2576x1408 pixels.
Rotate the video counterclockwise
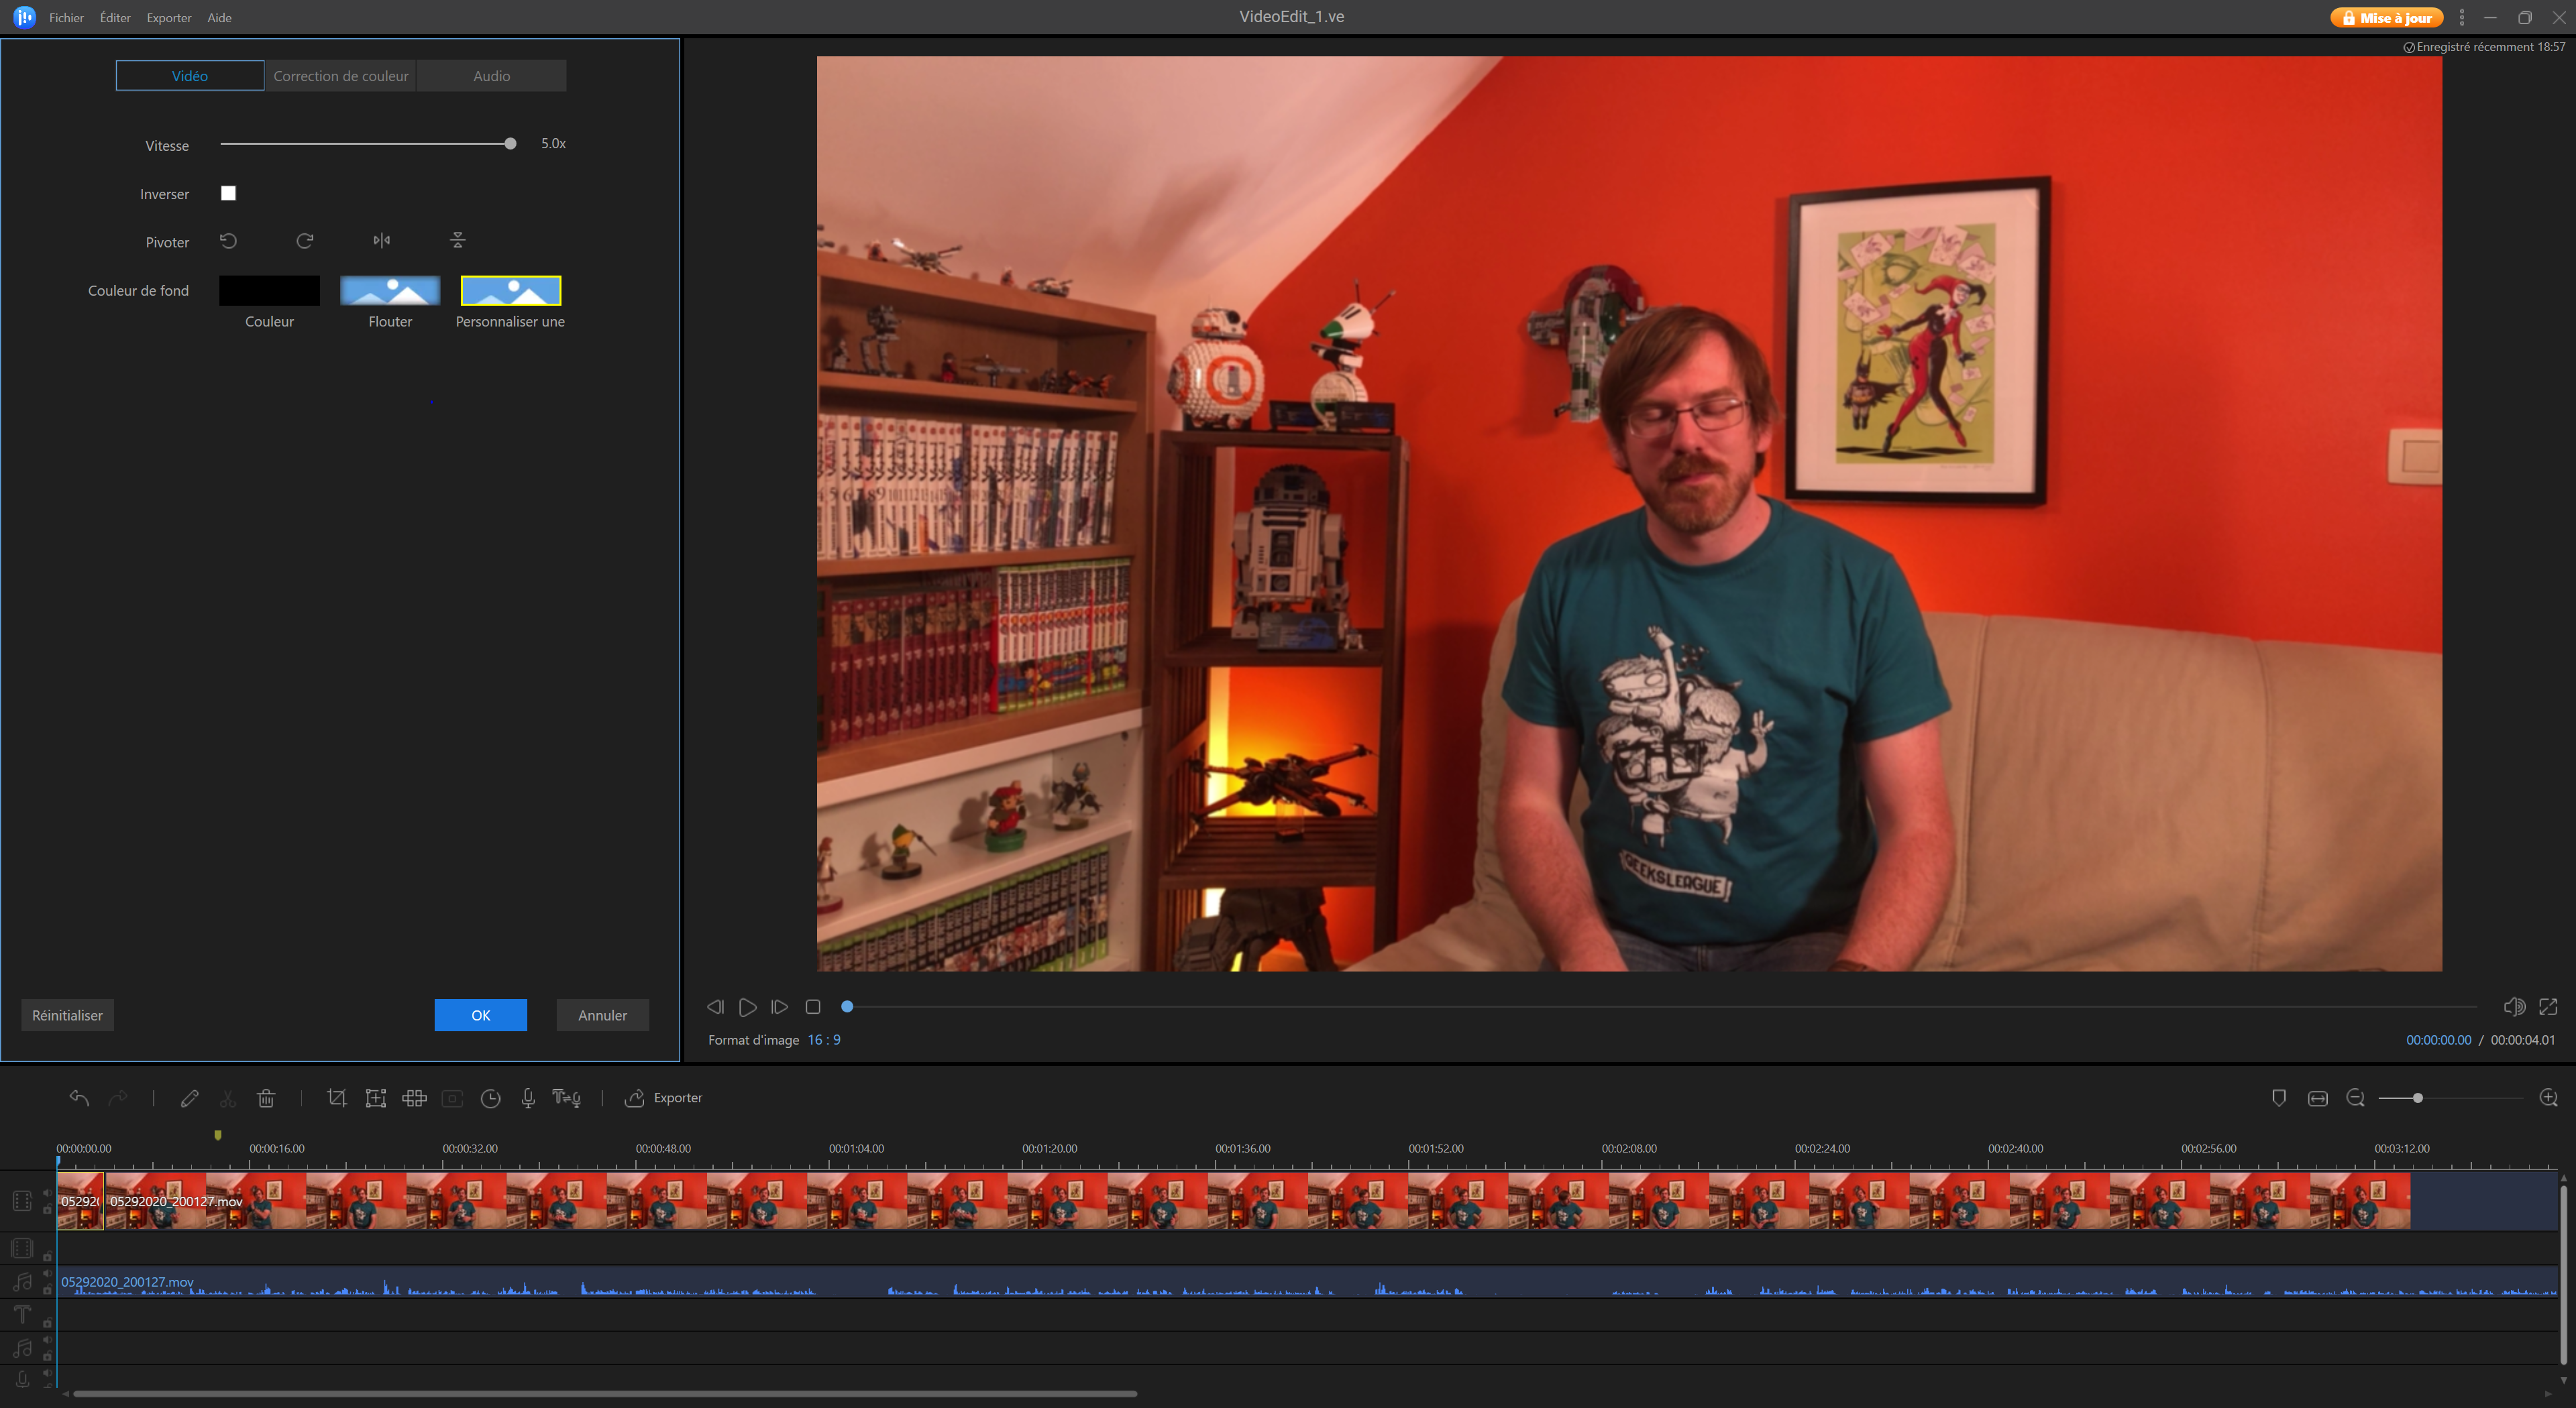tap(228, 240)
